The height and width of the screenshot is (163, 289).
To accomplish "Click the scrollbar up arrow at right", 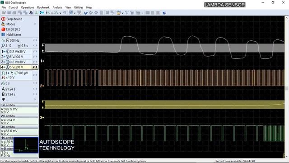I will click(286, 18).
